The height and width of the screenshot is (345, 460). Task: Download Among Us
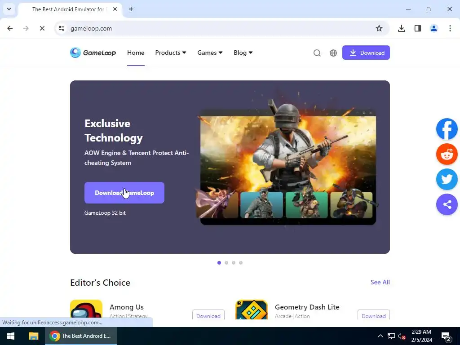click(x=208, y=316)
